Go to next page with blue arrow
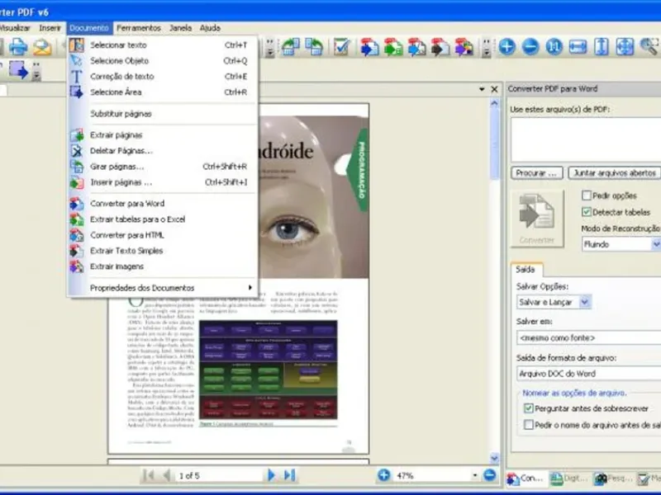This screenshot has width=661, height=495. coord(271,475)
